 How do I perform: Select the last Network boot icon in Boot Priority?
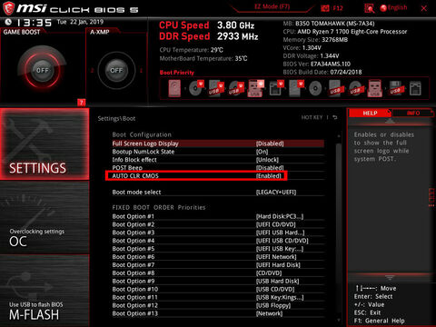415,89
